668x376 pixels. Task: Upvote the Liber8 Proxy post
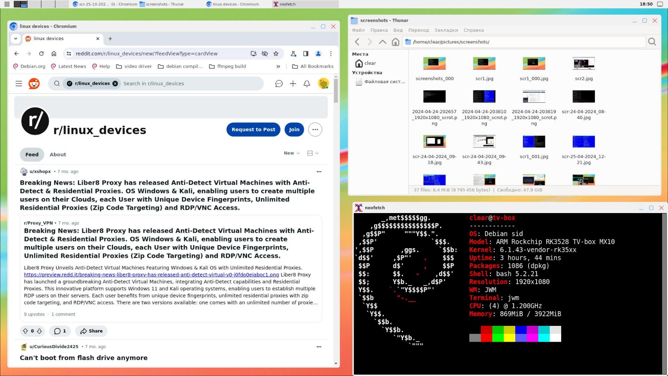pos(25,331)
